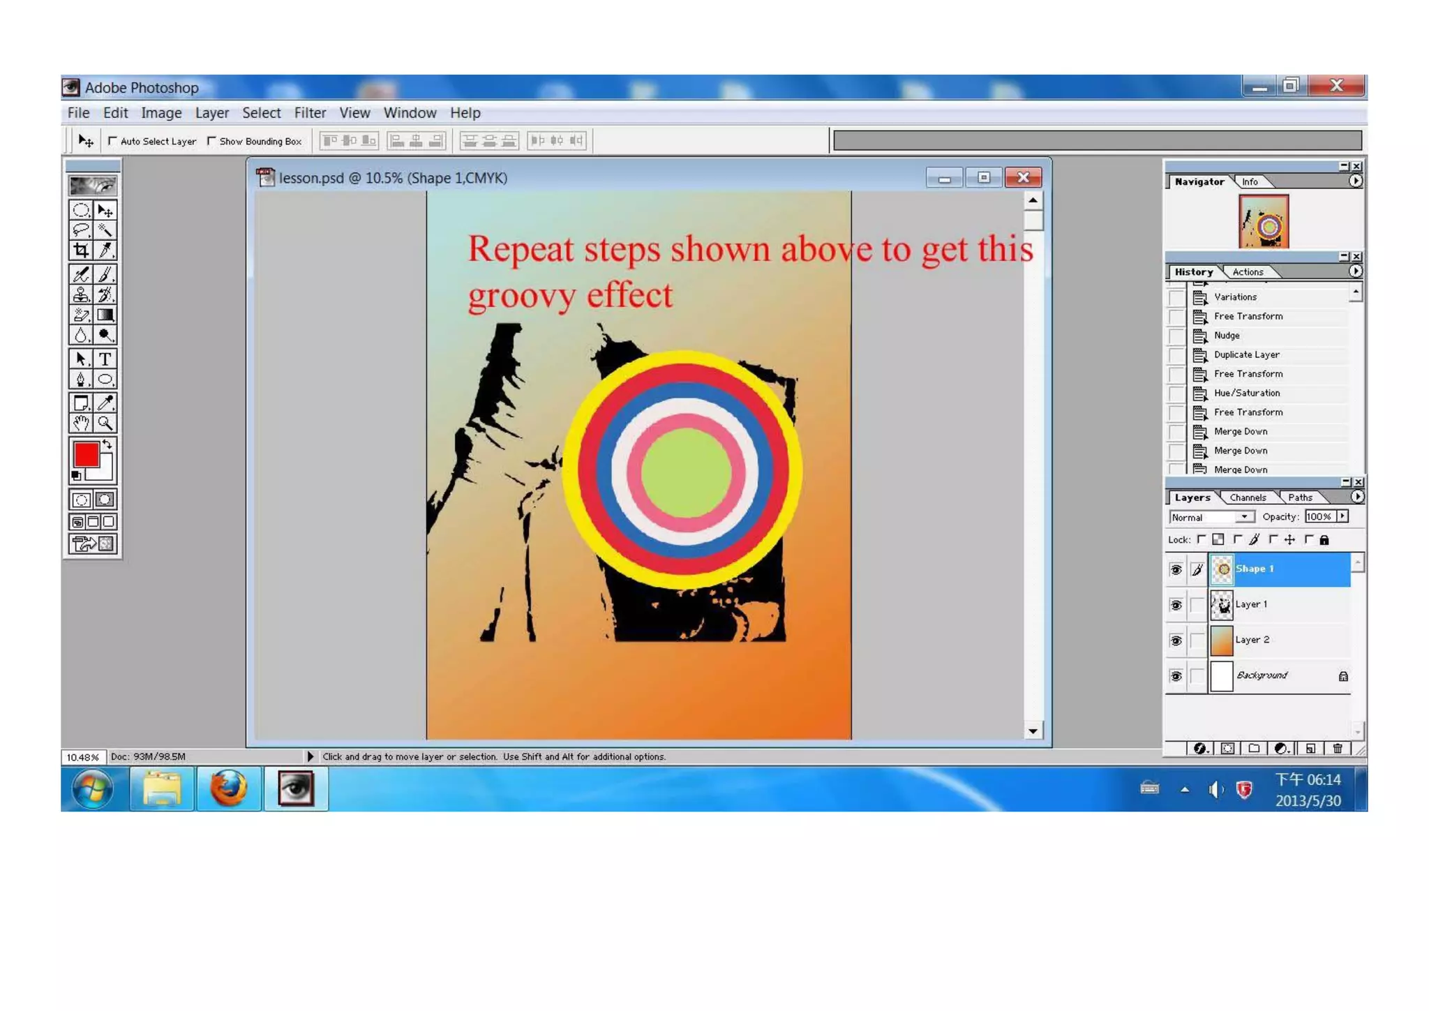Open the Add layer style menu
1429x1011 pixels.
(x=1201, y=748)
